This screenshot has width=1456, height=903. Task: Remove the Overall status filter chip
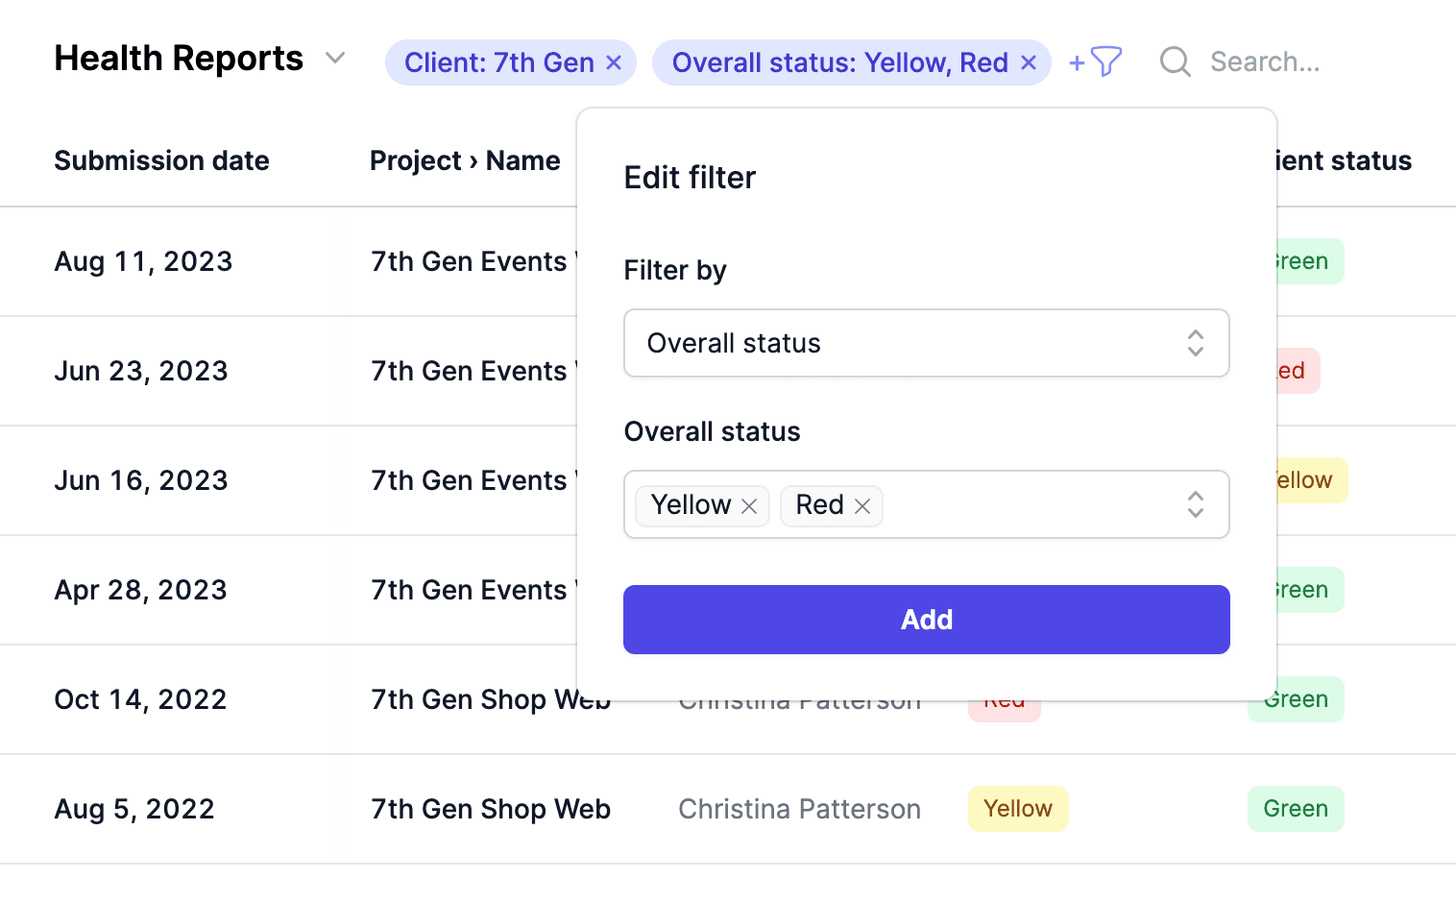tap(1028, 61)
